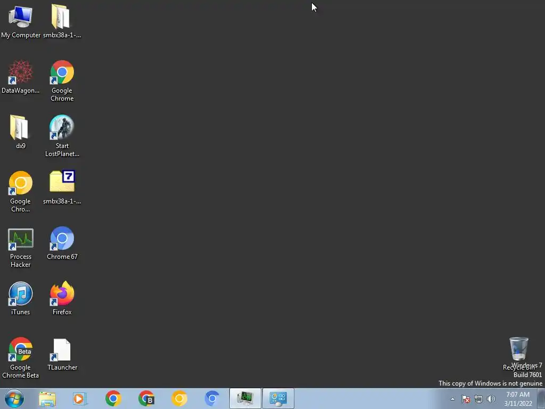Open the network tray icon

[x=478, y=399]
